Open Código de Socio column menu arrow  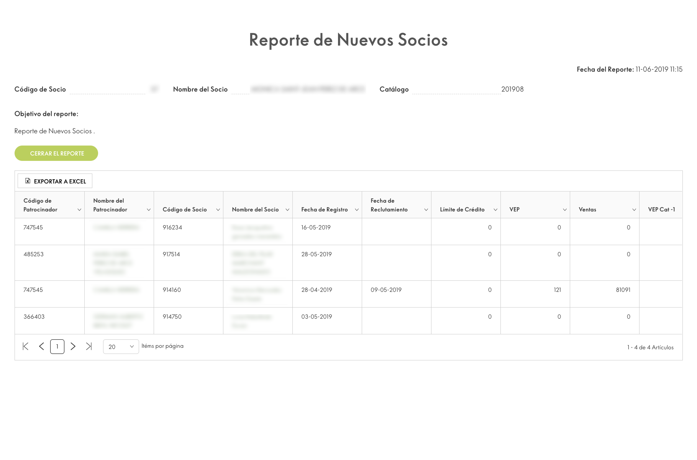(218, 210)
